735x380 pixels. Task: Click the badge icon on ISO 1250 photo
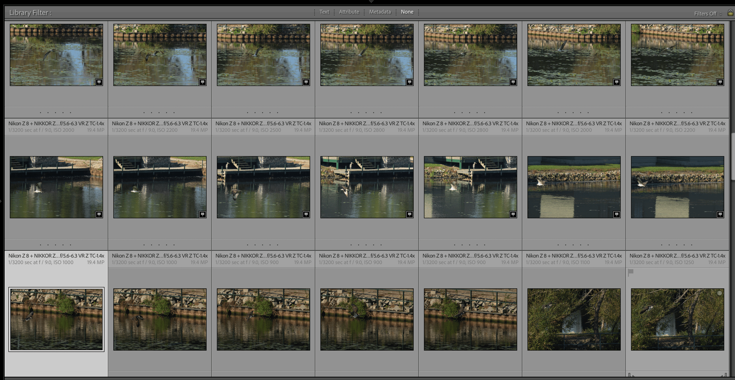click(x=720, y=214)
